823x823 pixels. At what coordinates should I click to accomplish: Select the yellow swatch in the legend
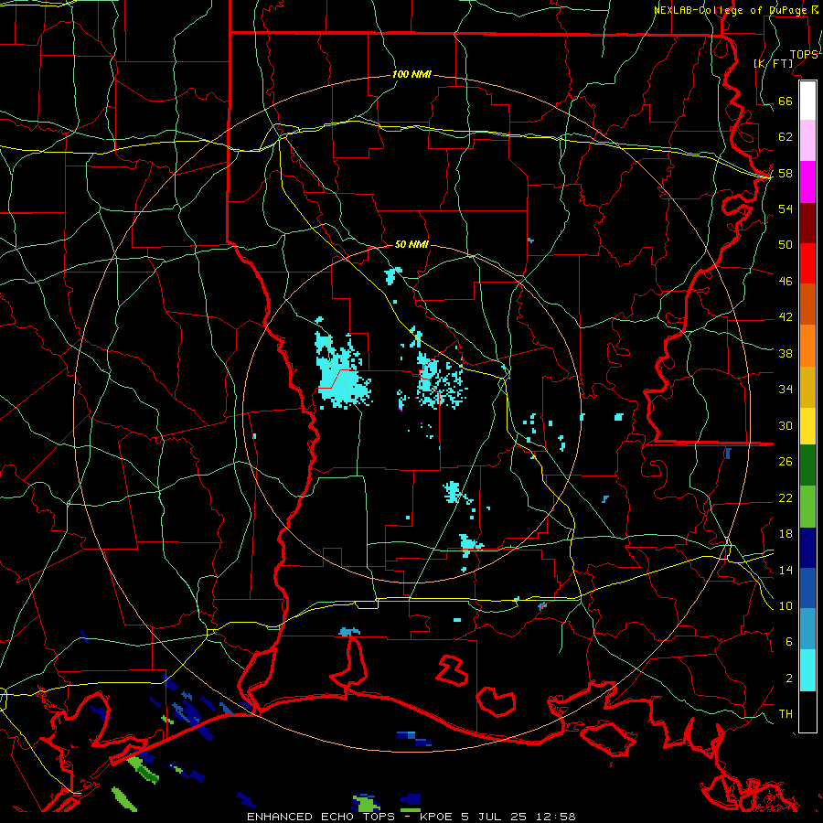click(x=807, y=426)
